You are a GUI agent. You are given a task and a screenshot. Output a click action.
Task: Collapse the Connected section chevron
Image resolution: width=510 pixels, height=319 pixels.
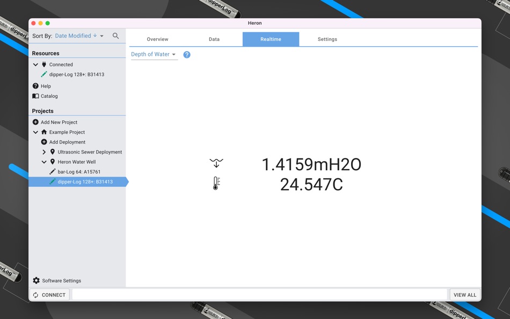point(35,64)
